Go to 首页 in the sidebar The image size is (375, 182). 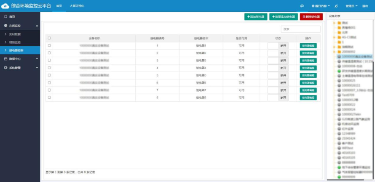pos(20,17)
